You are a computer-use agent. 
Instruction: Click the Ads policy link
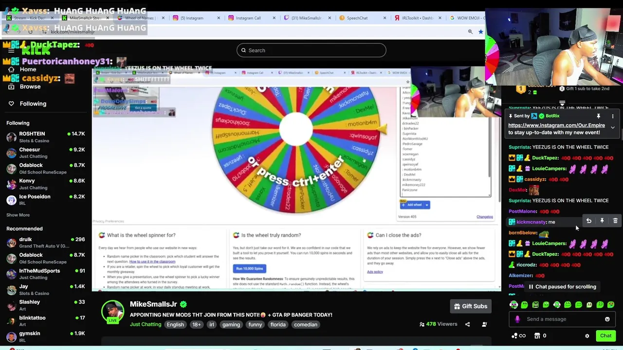coord(375,272)
